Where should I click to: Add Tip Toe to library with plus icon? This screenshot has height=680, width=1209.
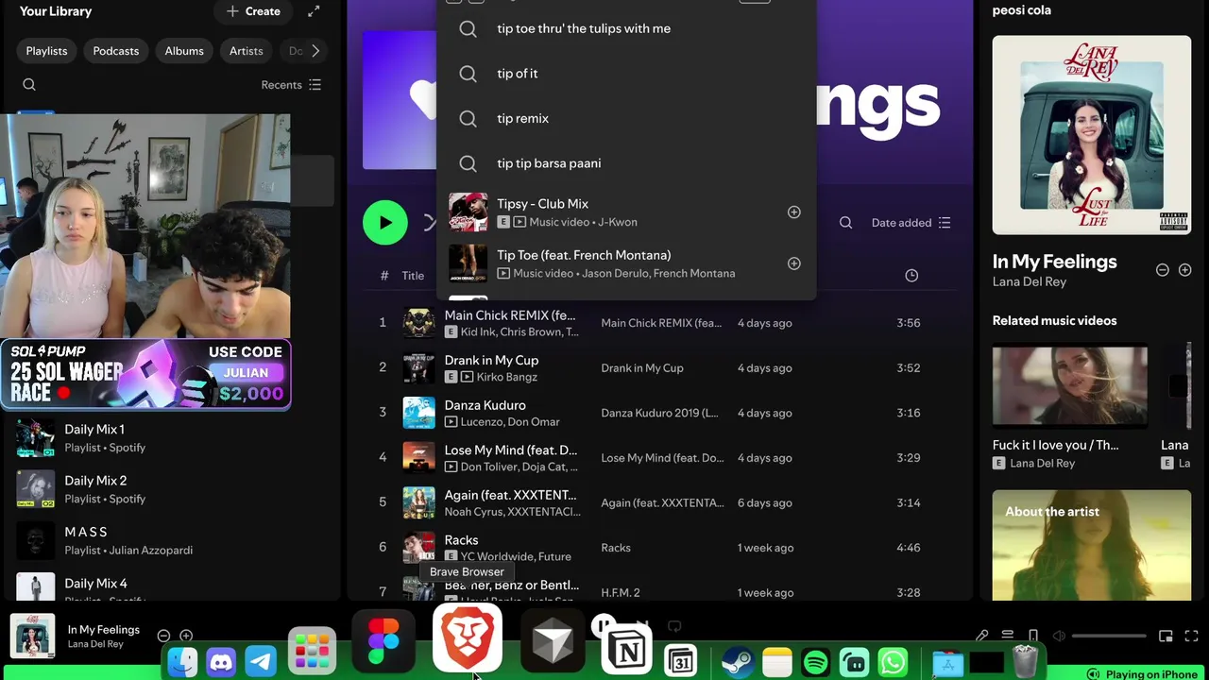(794, 263)
